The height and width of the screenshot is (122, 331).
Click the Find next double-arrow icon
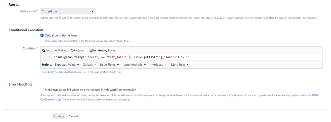56,51
